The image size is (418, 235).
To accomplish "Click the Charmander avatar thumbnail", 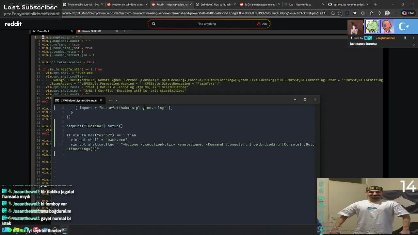I will click(x=387, y=27).
